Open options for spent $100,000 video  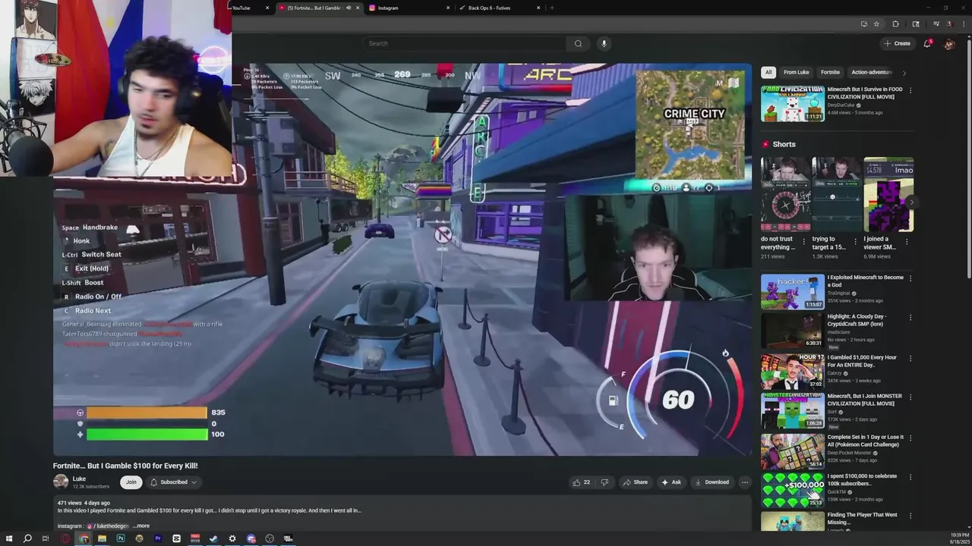pyautogui.click(x=910, y=477)
